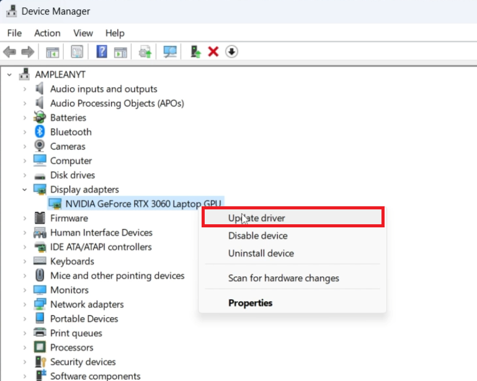Viewport: 477px width, 381px height.
Task: Click the Batteries label text
Action: coord(68,118)
